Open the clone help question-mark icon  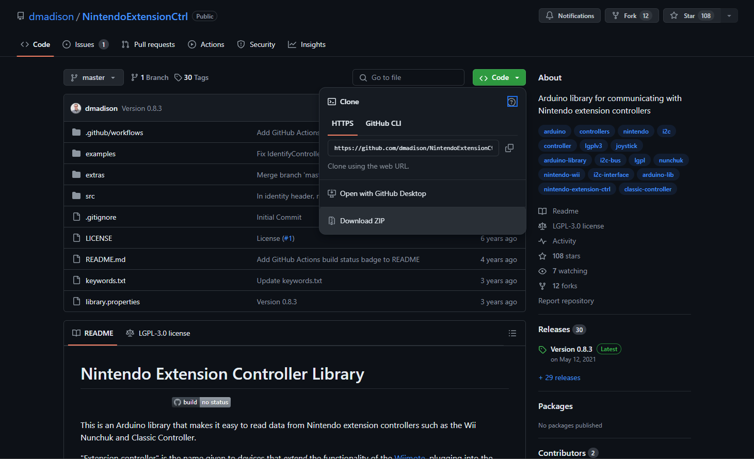[512, 102]
